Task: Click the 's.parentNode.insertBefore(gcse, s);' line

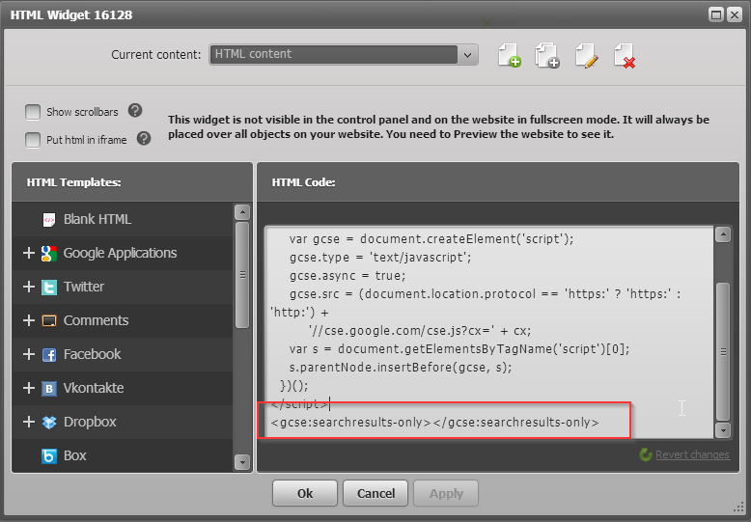Action: tap(401, 368)
